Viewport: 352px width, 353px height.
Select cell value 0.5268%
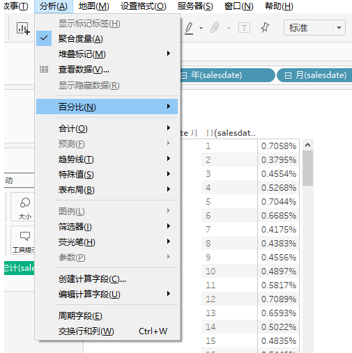coord(279,188)
